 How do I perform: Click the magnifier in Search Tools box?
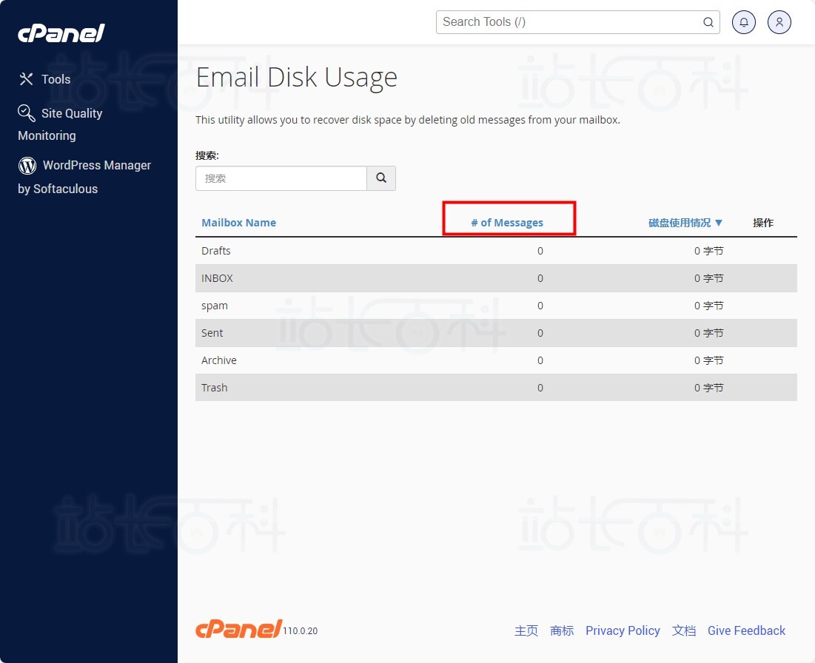pos(708,22)
